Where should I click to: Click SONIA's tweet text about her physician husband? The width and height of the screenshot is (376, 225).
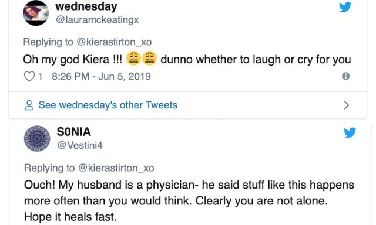point(189,201)
